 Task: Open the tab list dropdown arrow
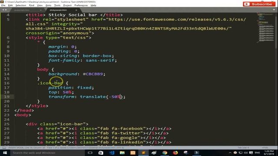tap(274, 10)
